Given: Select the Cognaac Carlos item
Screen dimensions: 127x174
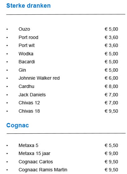Looking at the screenshot, I should (36, 162).
